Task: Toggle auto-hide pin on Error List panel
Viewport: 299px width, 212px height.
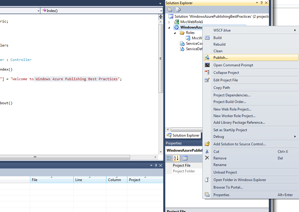Action: click(x=156, y=165)
